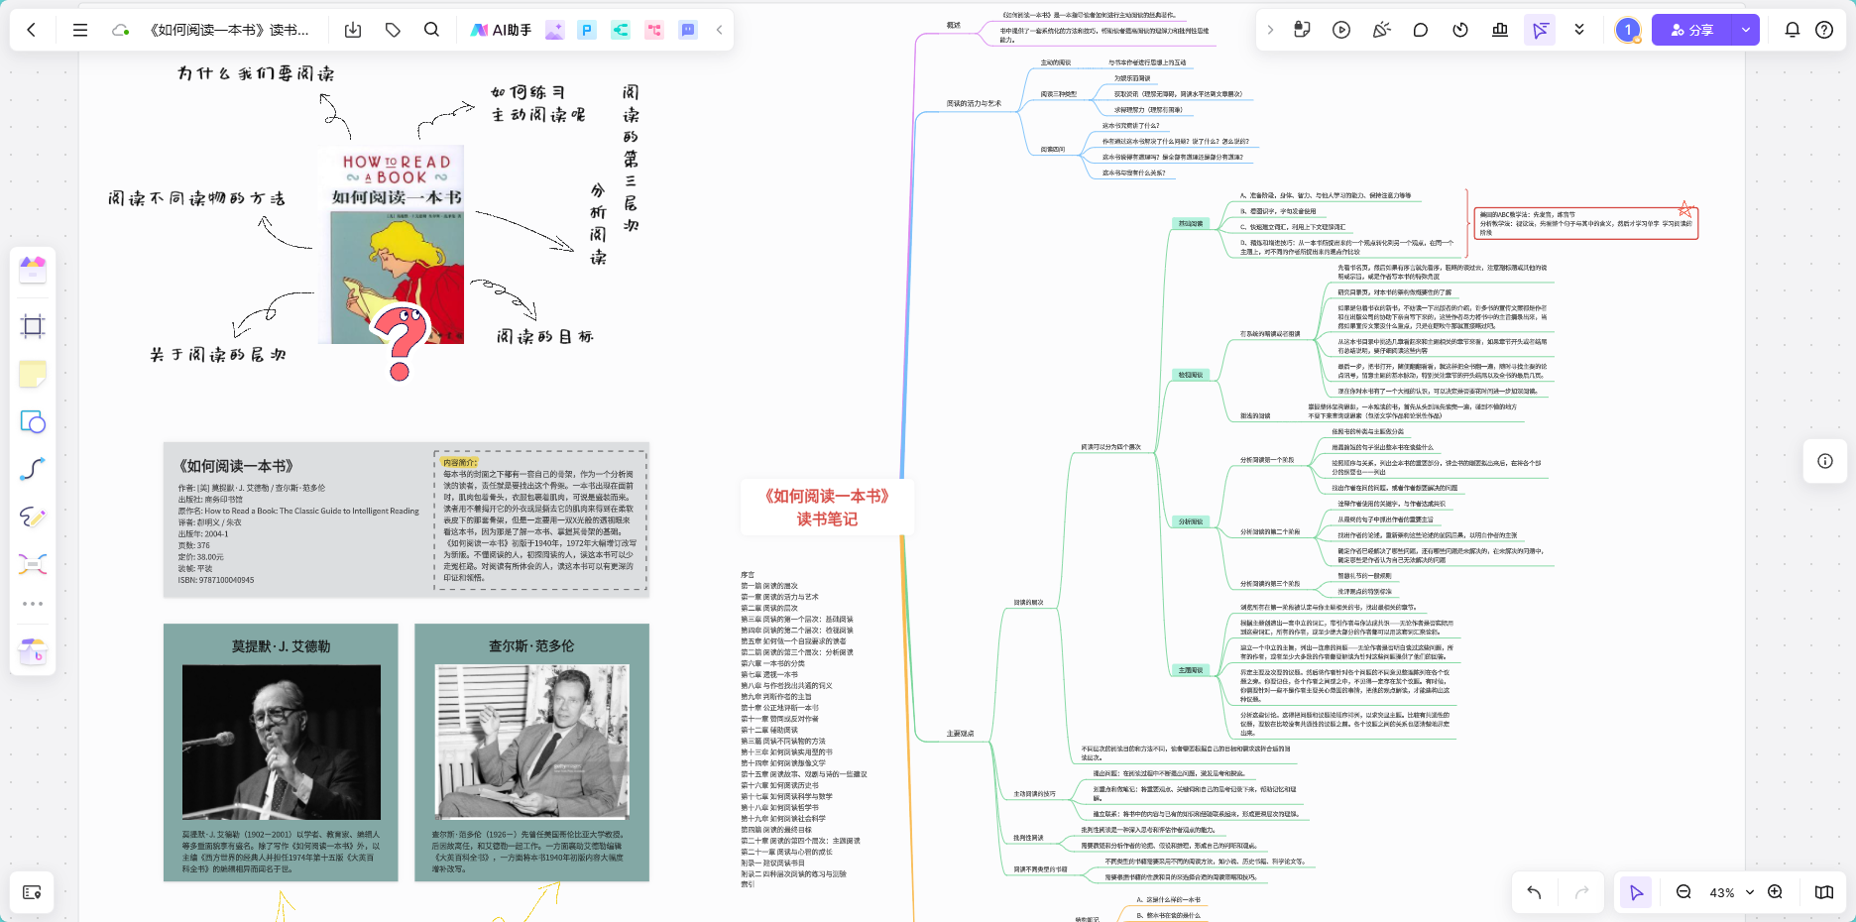Open the templates library icon in sidebar
This screenshot has height=922, width=1856.
coord(33,268)
